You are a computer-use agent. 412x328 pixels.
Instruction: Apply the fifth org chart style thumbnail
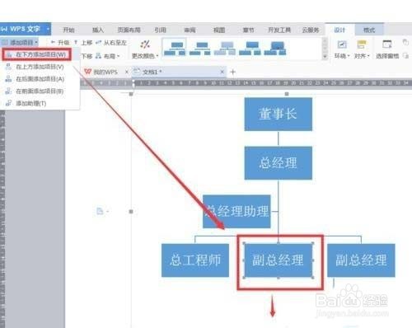click(x=275, y=49)
